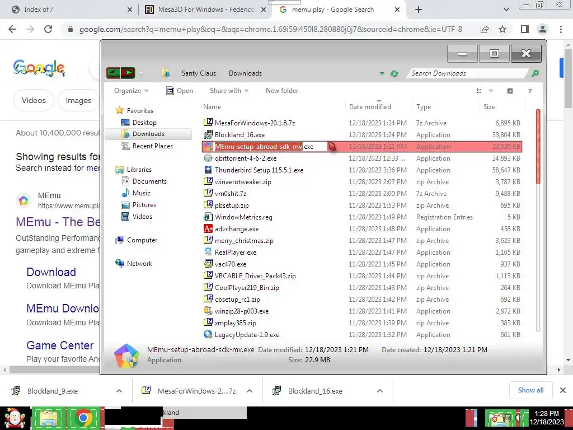Open a new Chrome tab
This screenshot has width=573, height=430.
tap(419, 10)
